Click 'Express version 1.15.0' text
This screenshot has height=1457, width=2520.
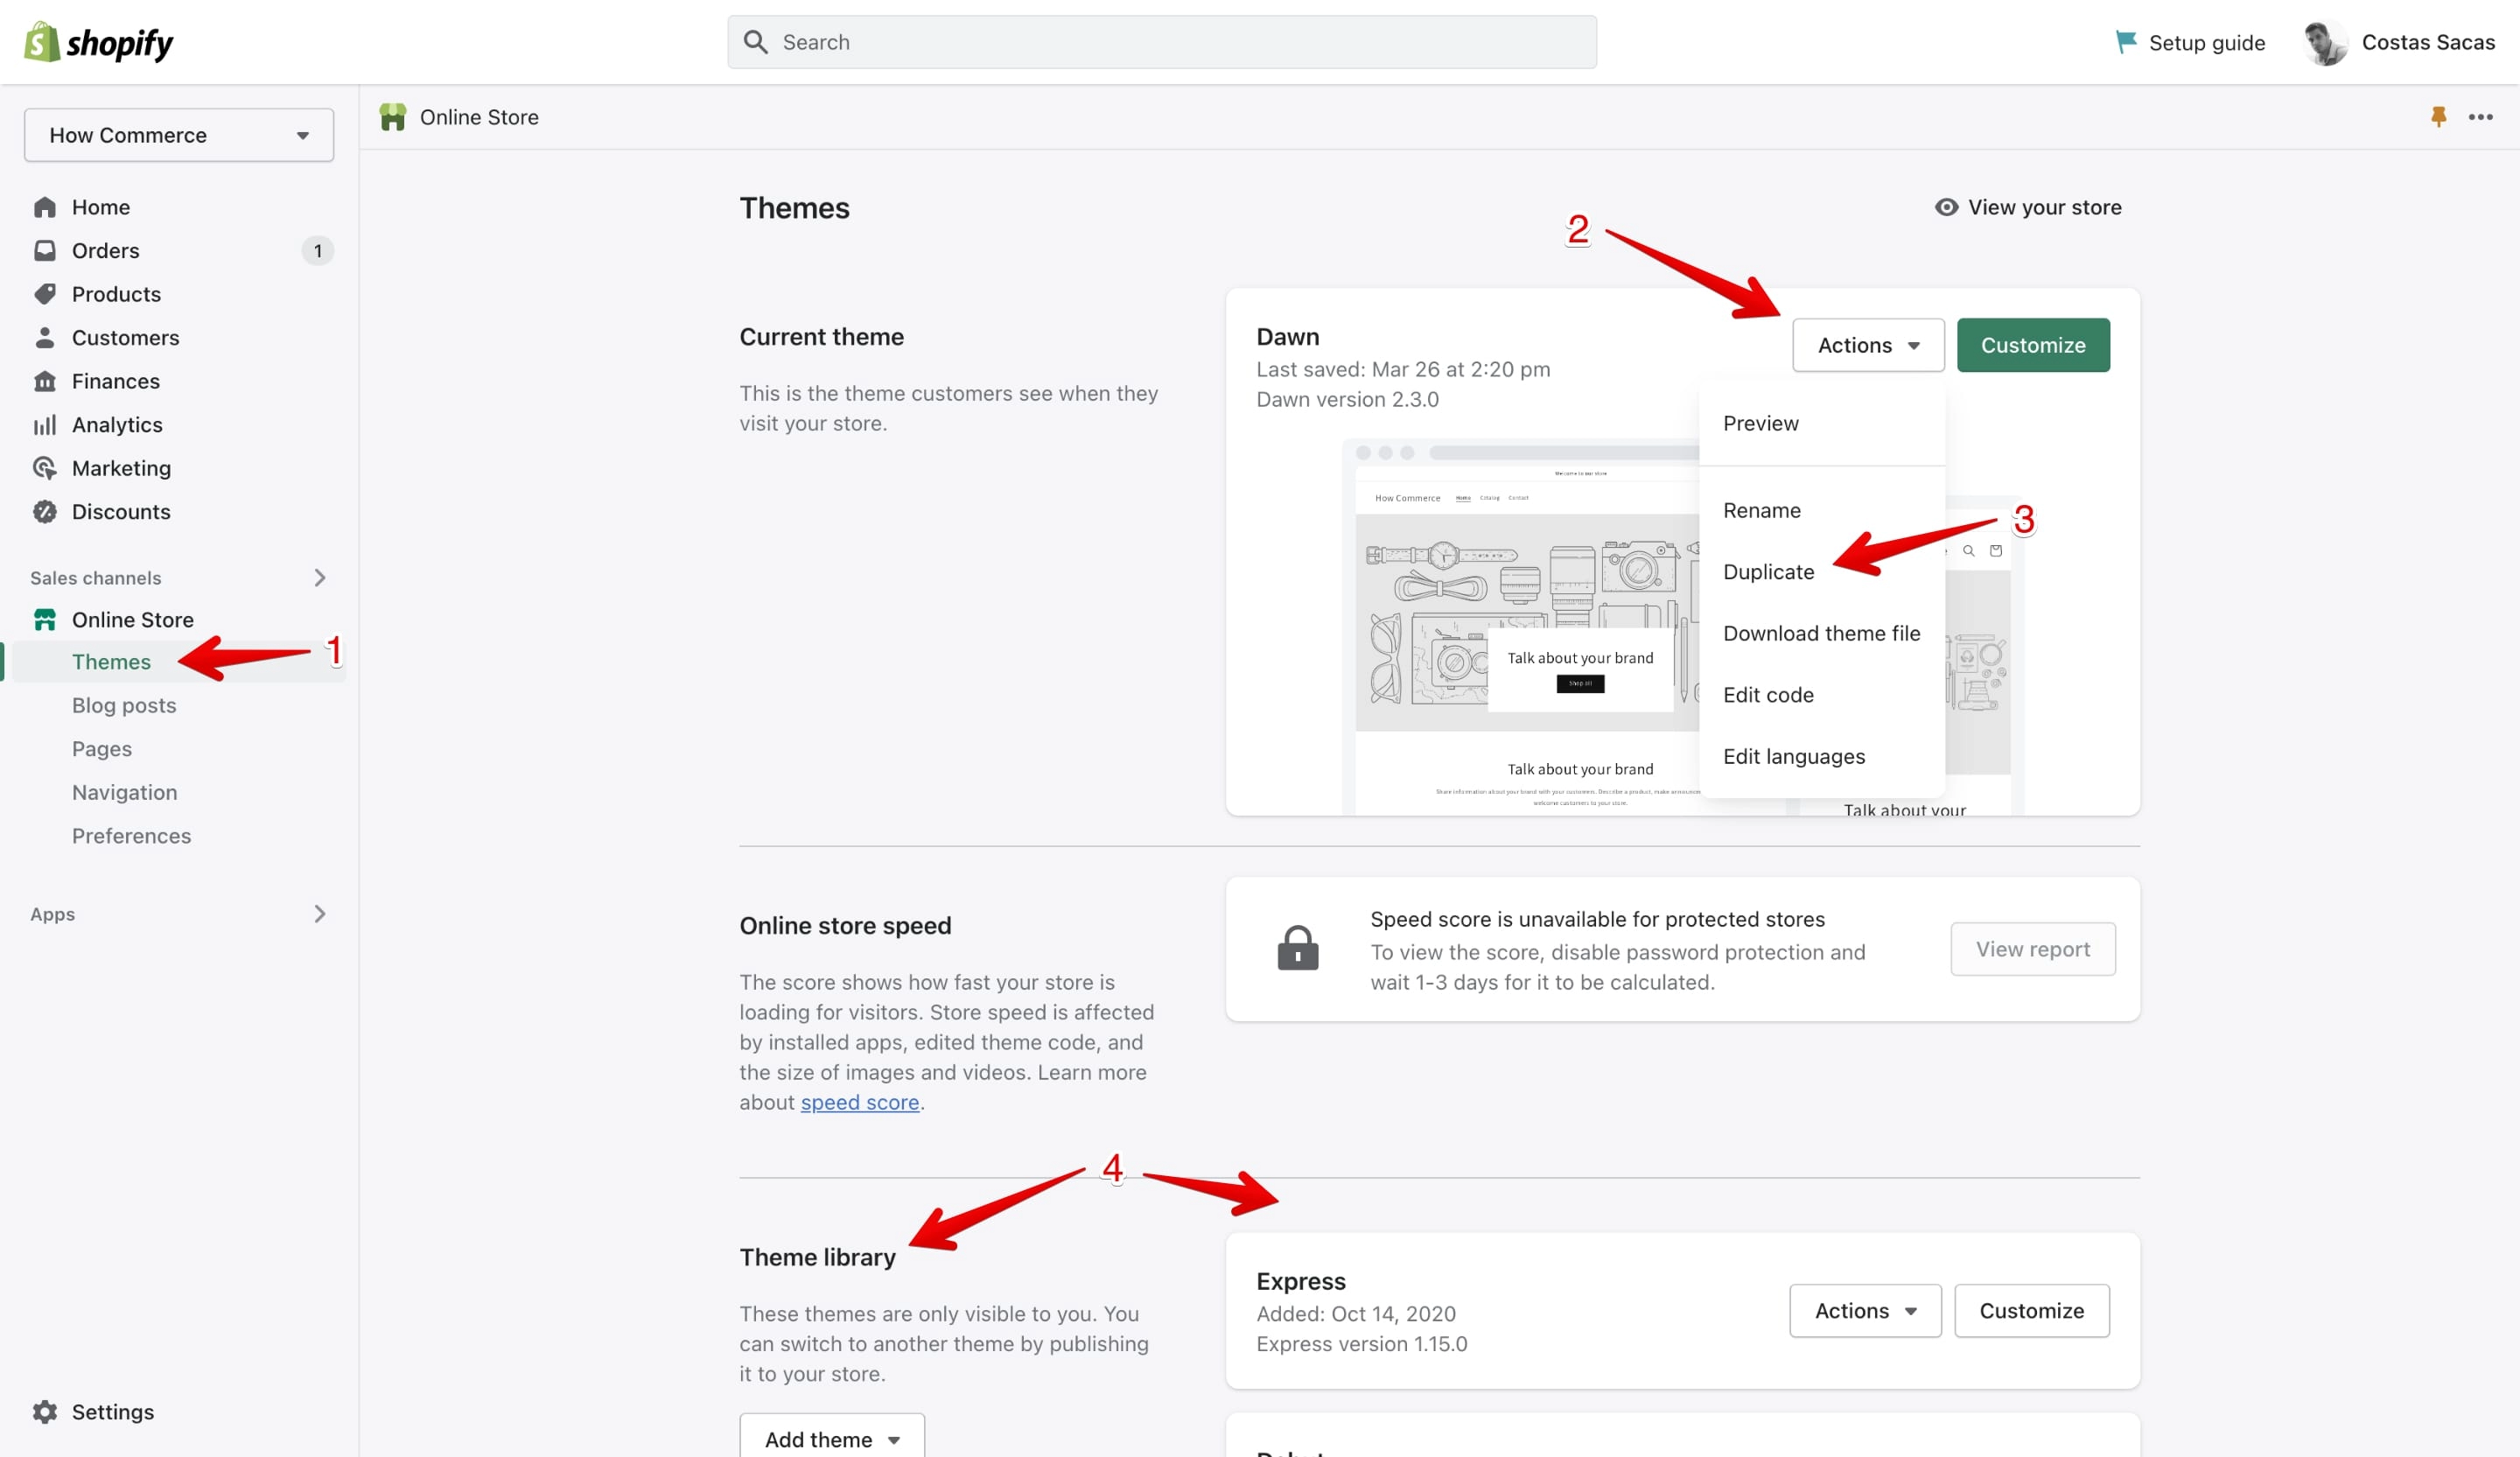pos(1361,1343)
